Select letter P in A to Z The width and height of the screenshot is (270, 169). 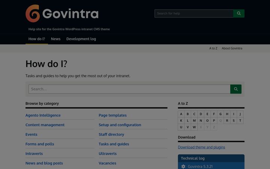(214, 121)
